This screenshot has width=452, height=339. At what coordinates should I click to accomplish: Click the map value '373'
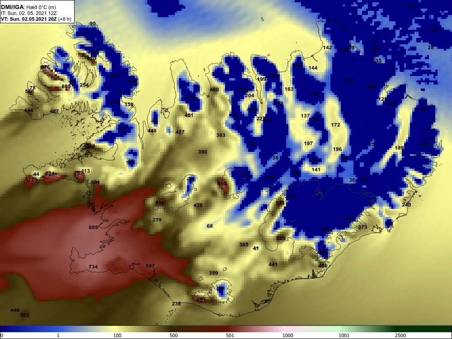[363, 227]
